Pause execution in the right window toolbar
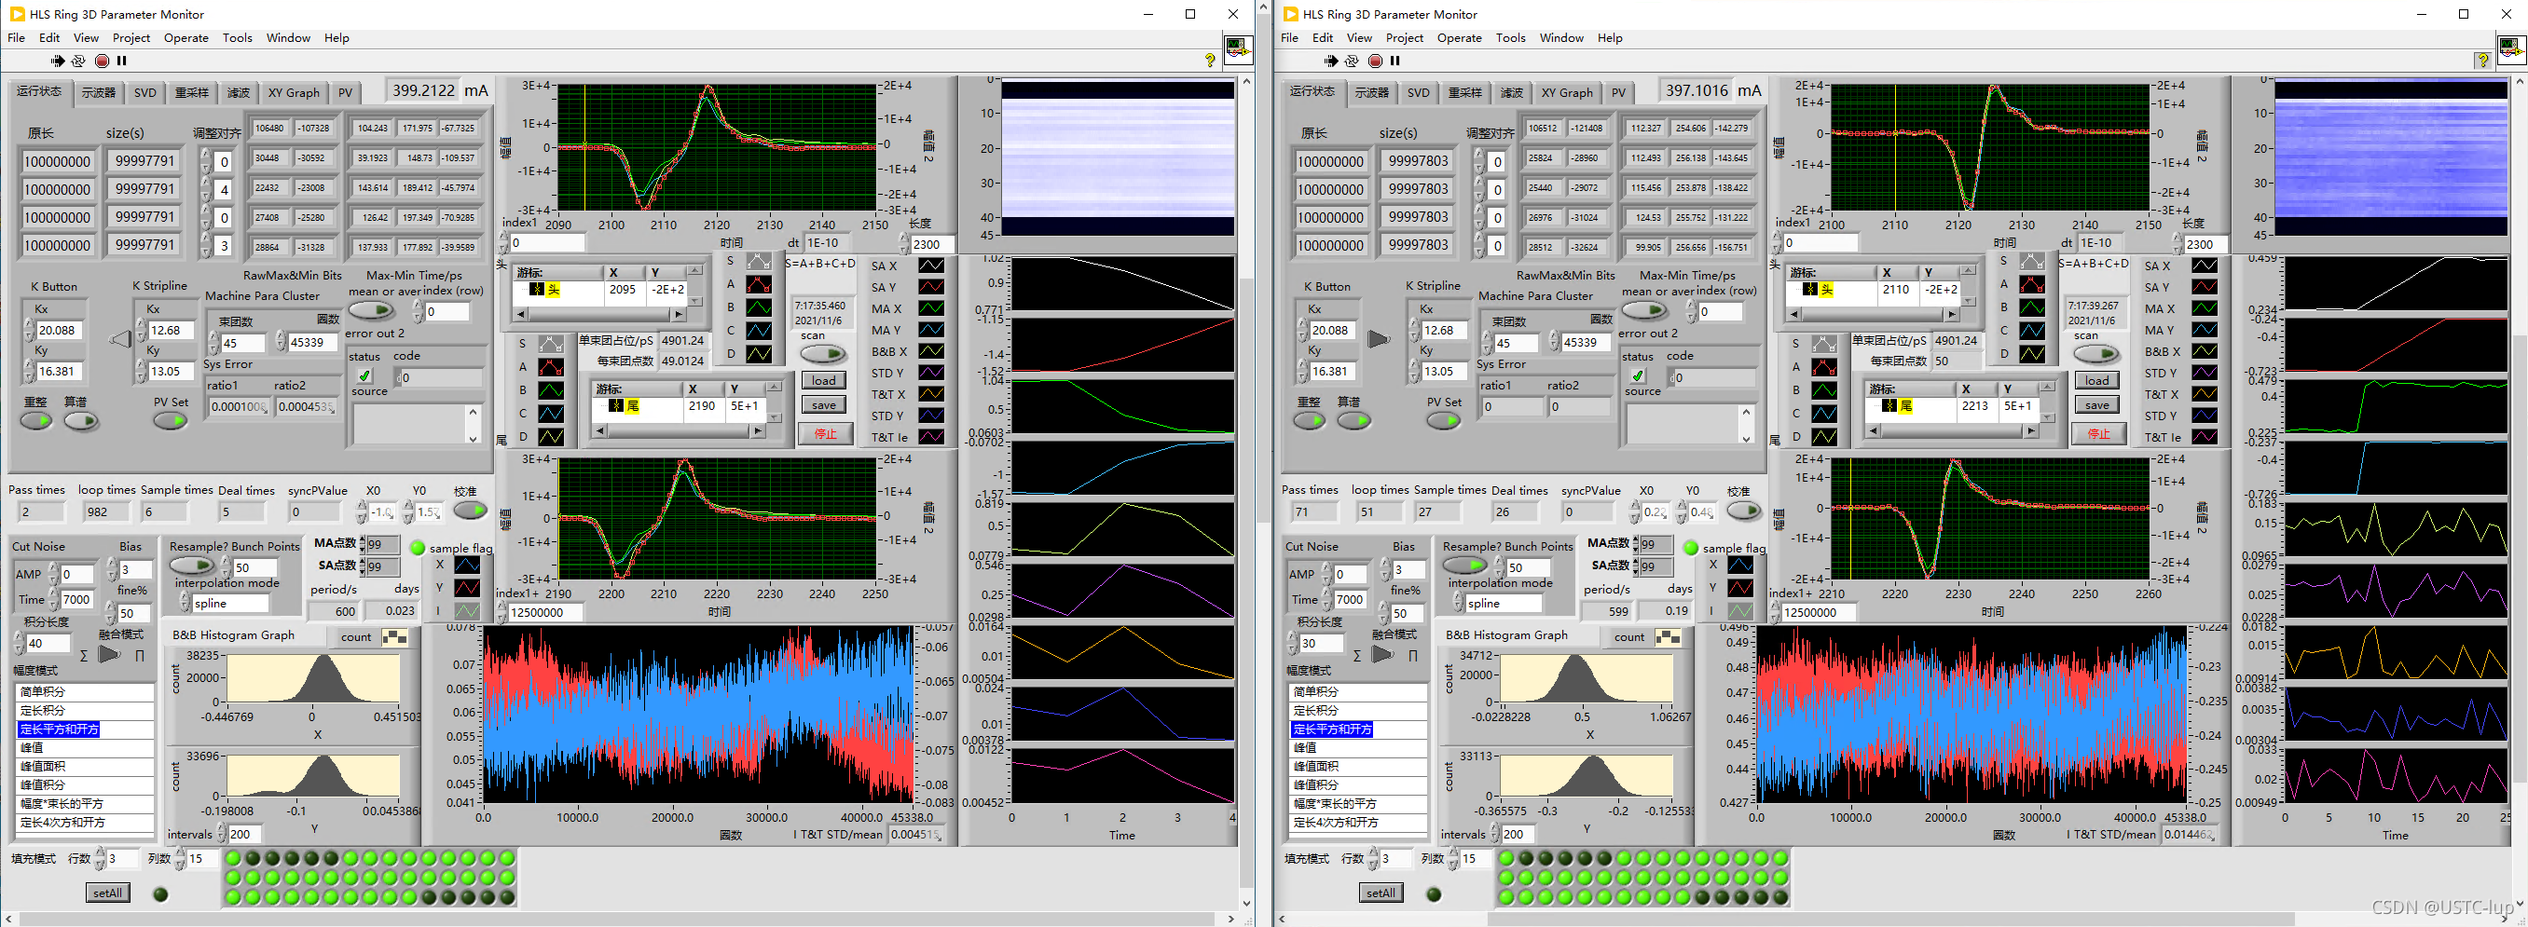 tap(1395, 61)
